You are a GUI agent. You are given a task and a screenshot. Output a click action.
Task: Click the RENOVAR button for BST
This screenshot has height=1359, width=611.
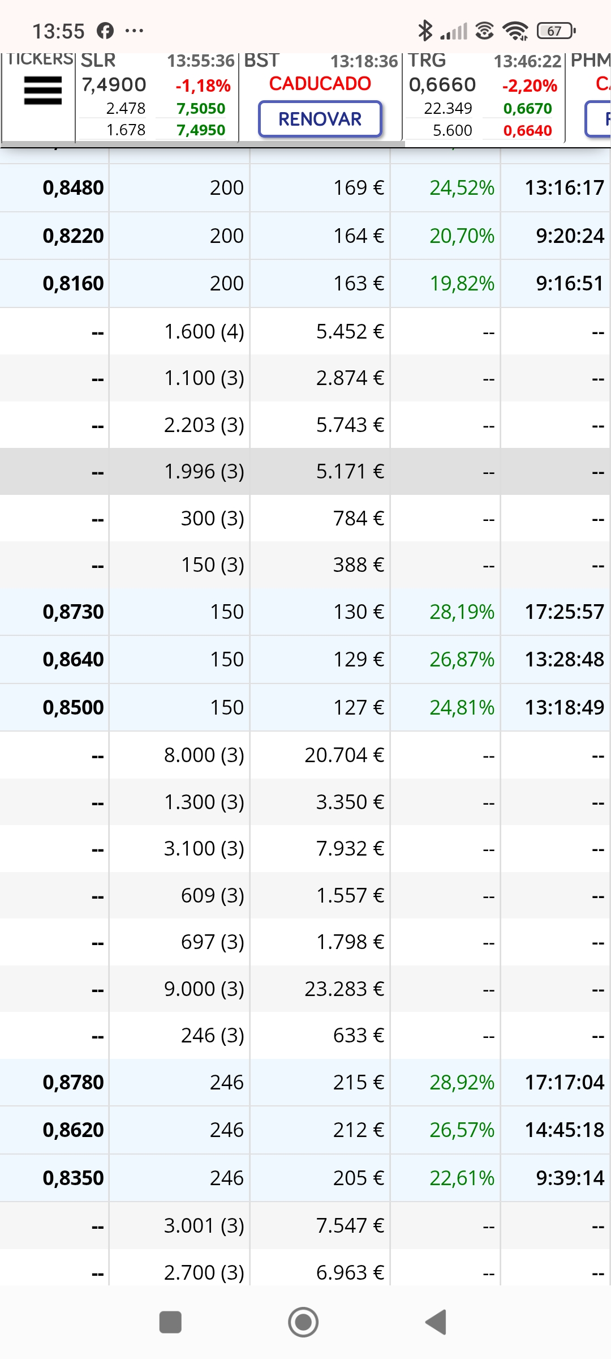pyautogui.click(x=320, y=119)
